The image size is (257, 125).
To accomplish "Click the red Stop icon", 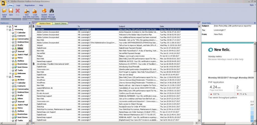I will [x=18, y=11].
